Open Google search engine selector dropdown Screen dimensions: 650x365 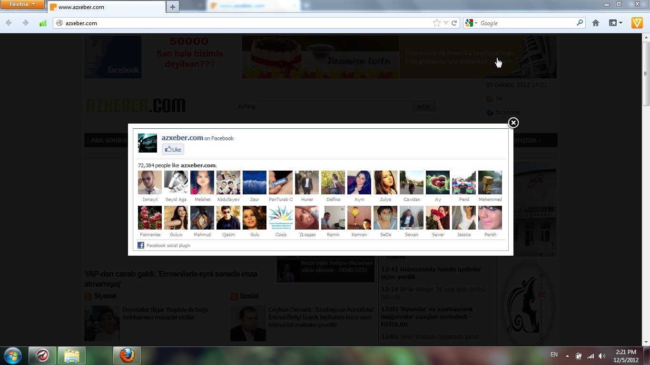[472, 23]
